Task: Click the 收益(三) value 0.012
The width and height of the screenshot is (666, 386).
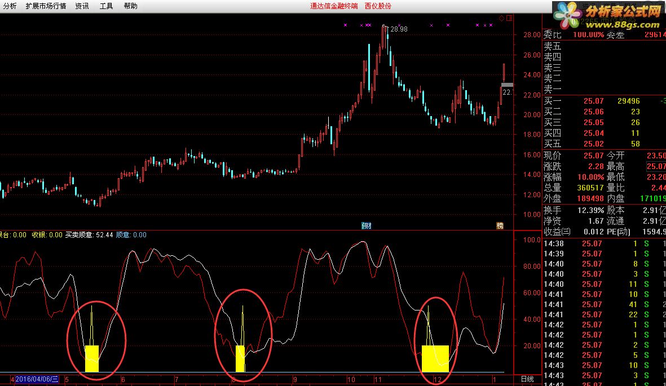Action: point(594,232)
